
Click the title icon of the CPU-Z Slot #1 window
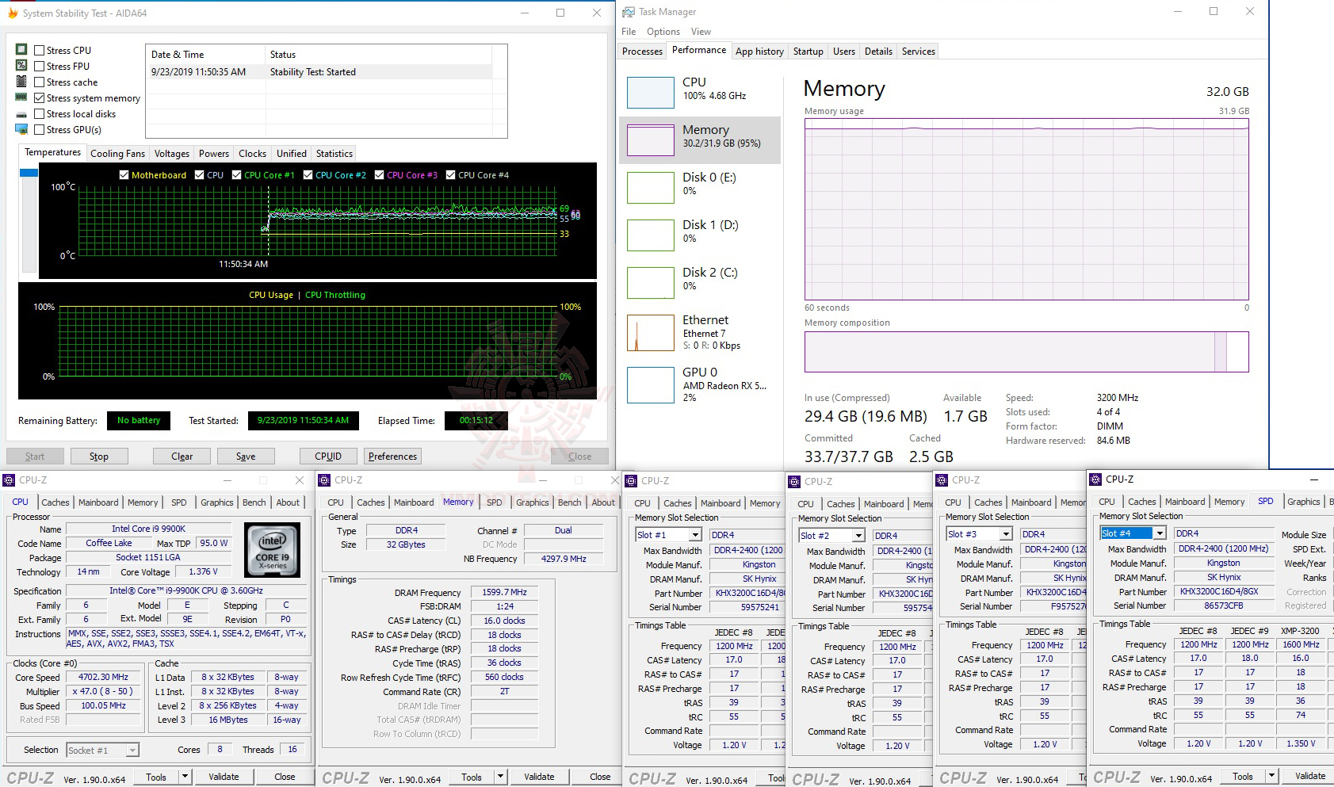coord(631,480)
